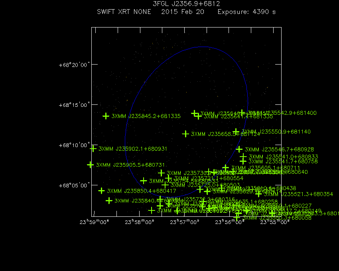Click the cross marker for J235605.1+680711

[225, 168]
